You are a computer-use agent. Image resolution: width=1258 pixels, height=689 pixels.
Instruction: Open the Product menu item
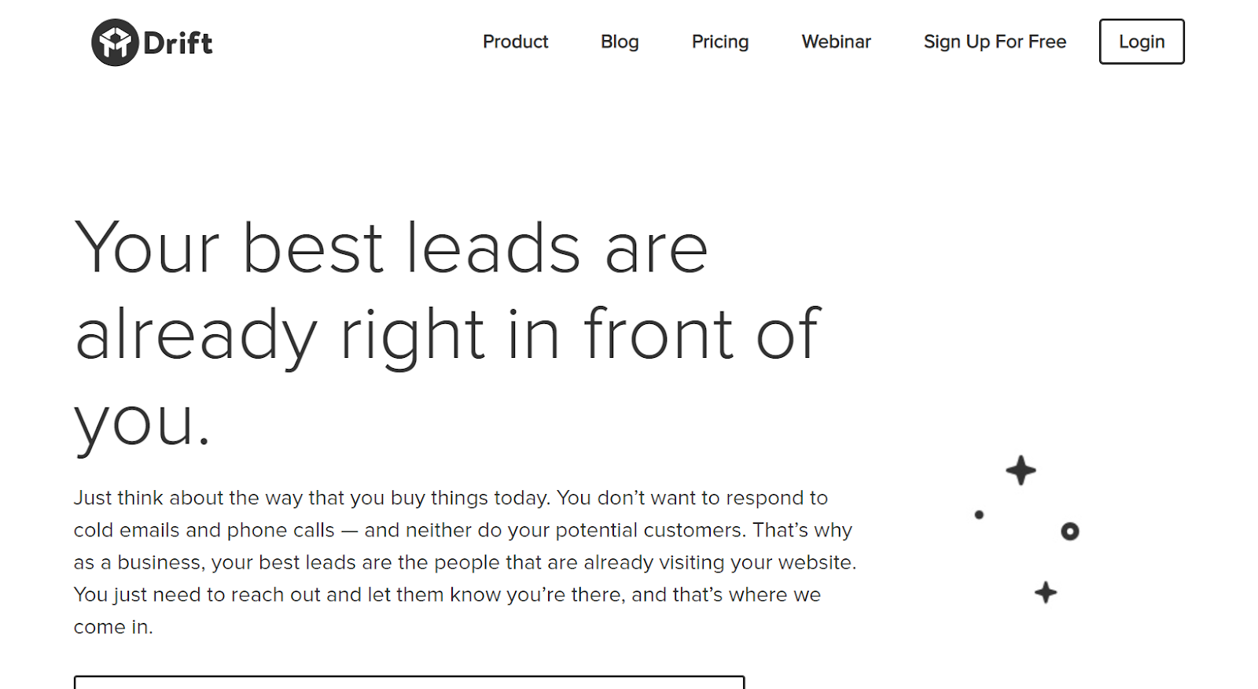point(515,42)
